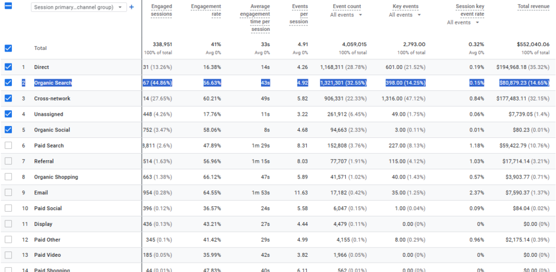Check the Referral row checkbox

pyautogui.click(x=8, y=161)
